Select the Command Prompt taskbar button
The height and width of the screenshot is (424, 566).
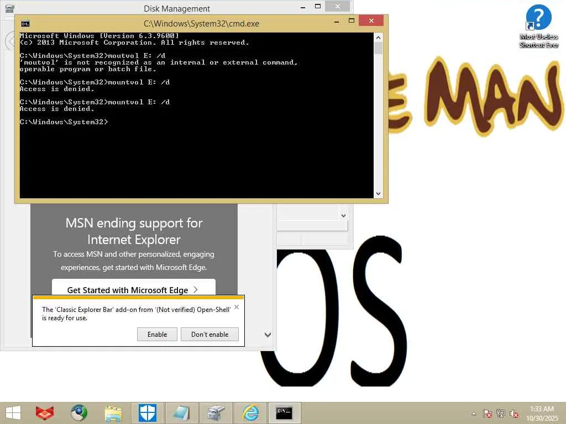tap(285, 413)
